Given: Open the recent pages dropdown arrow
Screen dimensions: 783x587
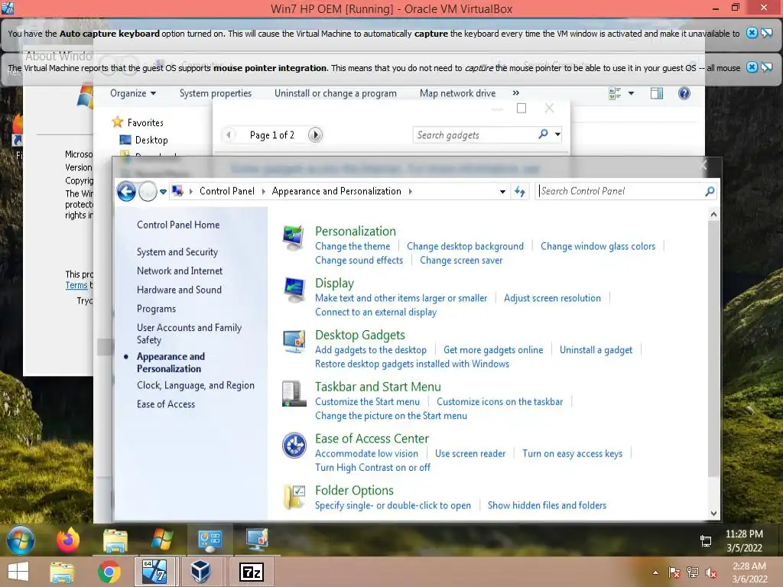Looking at the screenshot, I should [x=163, y=191].
